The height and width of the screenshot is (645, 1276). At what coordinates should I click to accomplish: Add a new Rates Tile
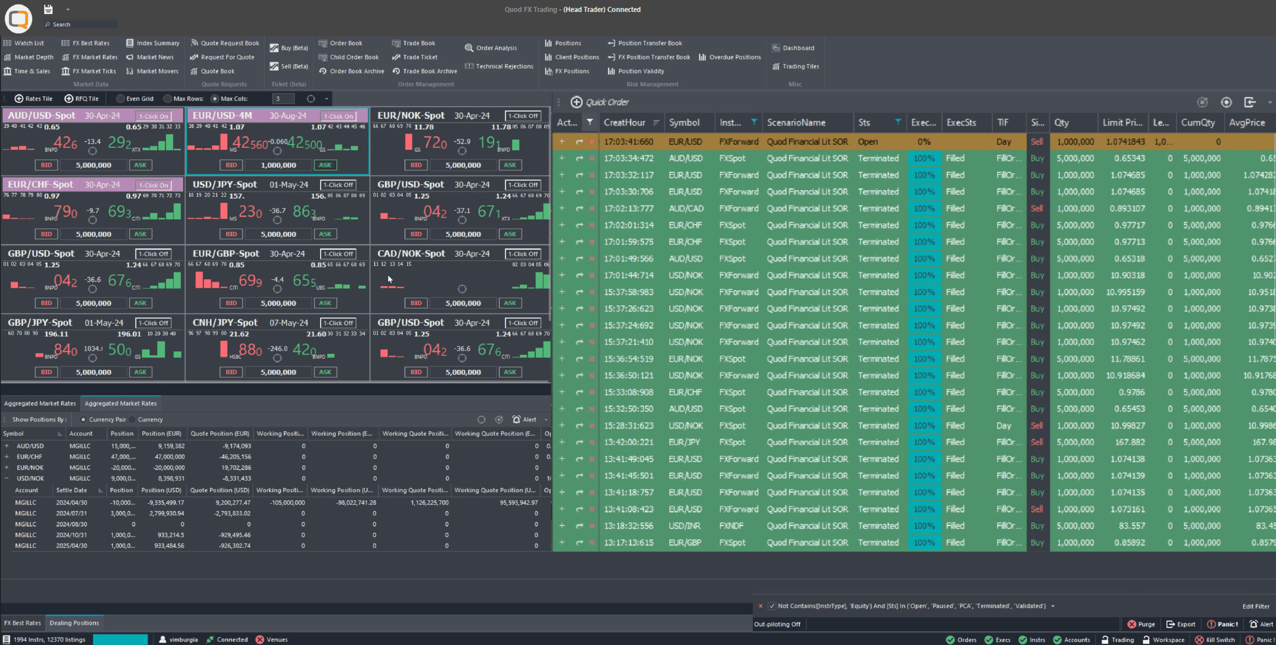point(34,98)
